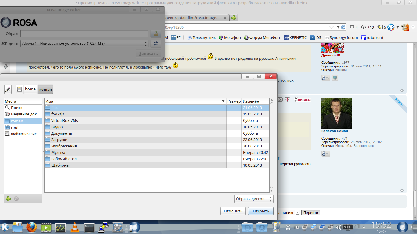
Task: Select the files folder row
Action: click(157, 108)
